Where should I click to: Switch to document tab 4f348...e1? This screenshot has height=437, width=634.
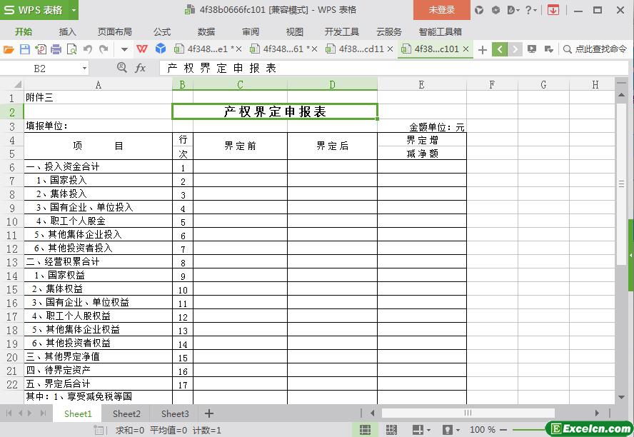point(208,49)
